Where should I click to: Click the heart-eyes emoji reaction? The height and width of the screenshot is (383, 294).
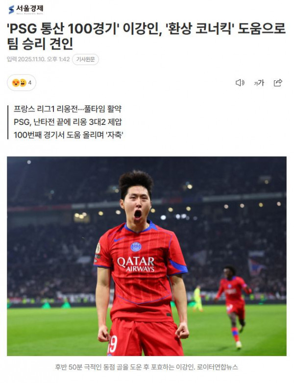[16, 83]
